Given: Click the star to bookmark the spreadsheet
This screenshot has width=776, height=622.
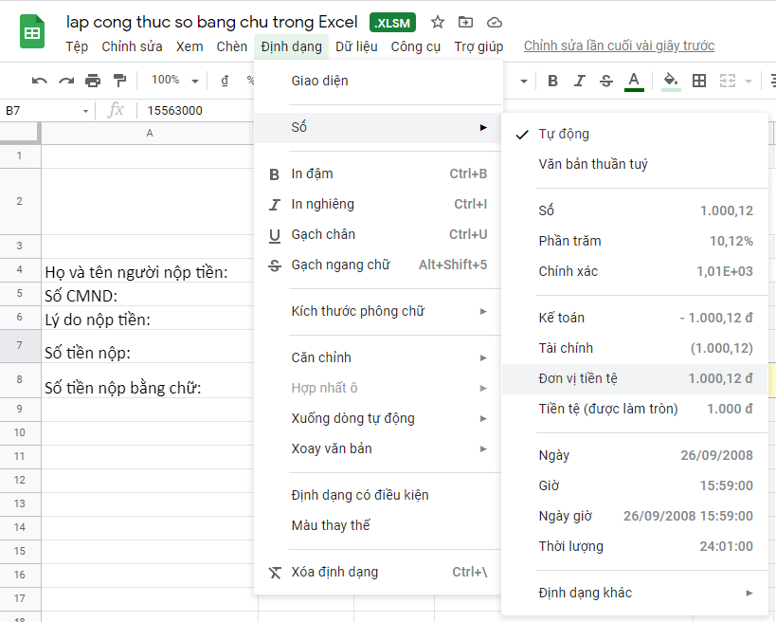Looking at the screenshot, I should pos(437,20).
